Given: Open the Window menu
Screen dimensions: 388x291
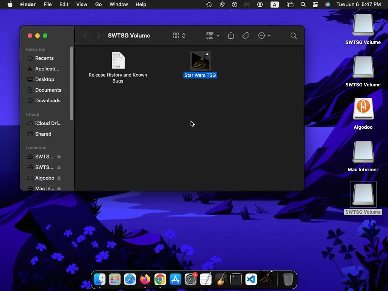Looking at the screenshot, I should tap(119, 5).
